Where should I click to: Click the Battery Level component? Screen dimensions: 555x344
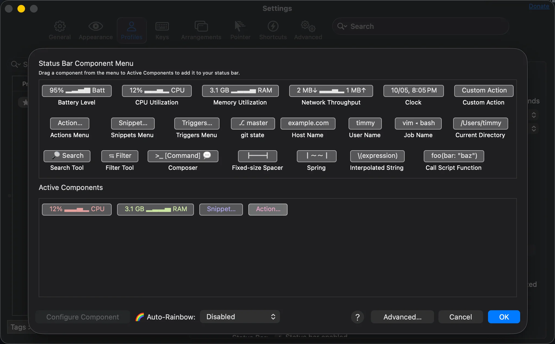pyautogui.click(x=77, y=91)
